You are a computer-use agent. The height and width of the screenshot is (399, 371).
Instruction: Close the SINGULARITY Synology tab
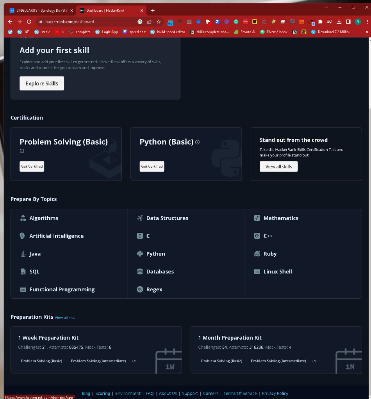tap(71, 11)
